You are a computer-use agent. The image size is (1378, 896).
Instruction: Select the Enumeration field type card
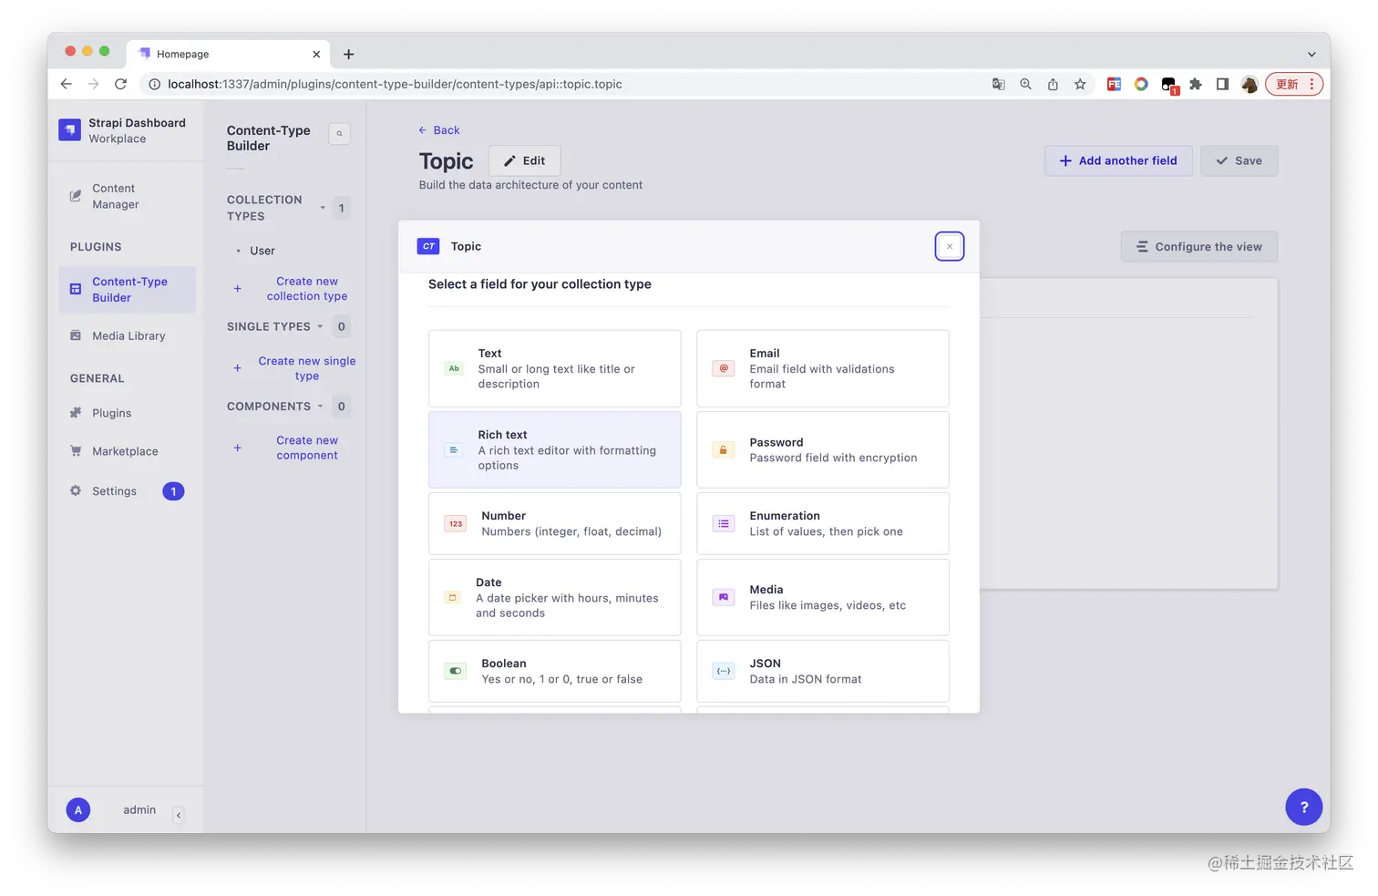pyautogui.click(x=822, y=523)
